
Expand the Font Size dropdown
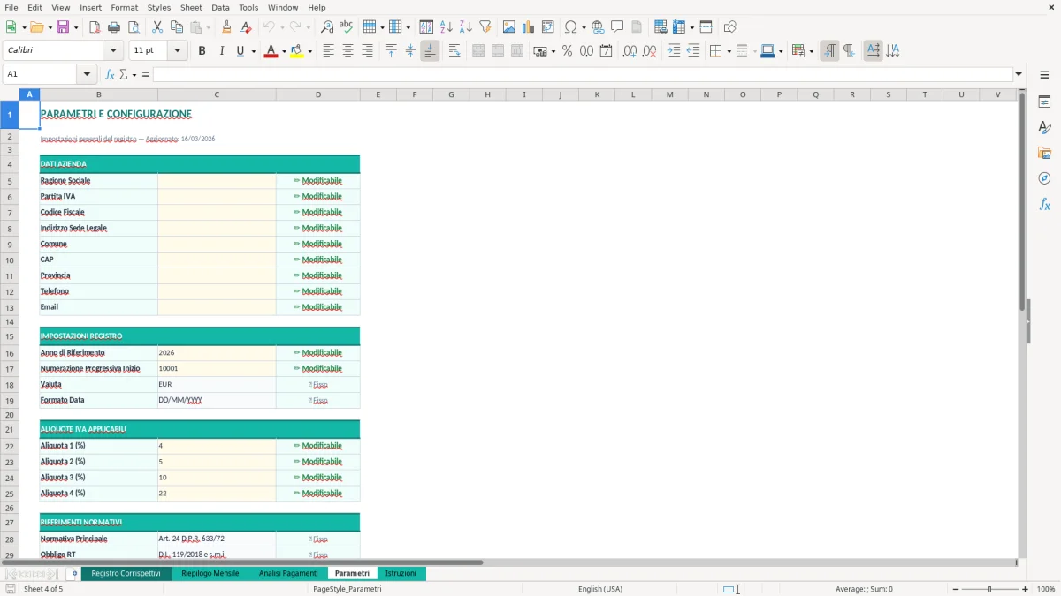click(x=177, y=51)
